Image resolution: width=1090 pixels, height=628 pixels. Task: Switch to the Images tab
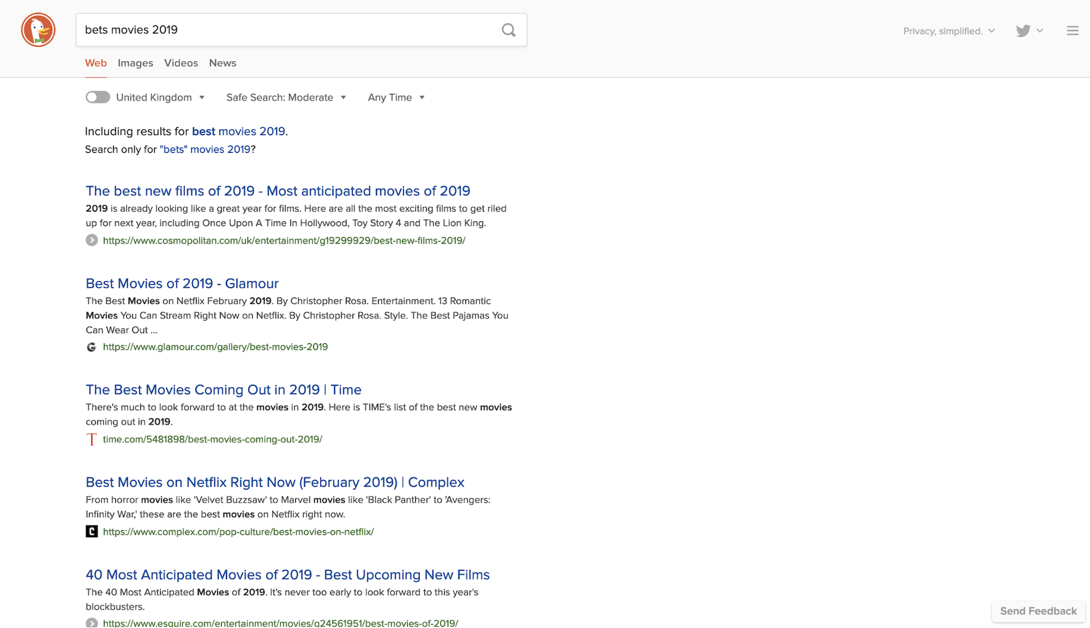[x=135, y=63]
